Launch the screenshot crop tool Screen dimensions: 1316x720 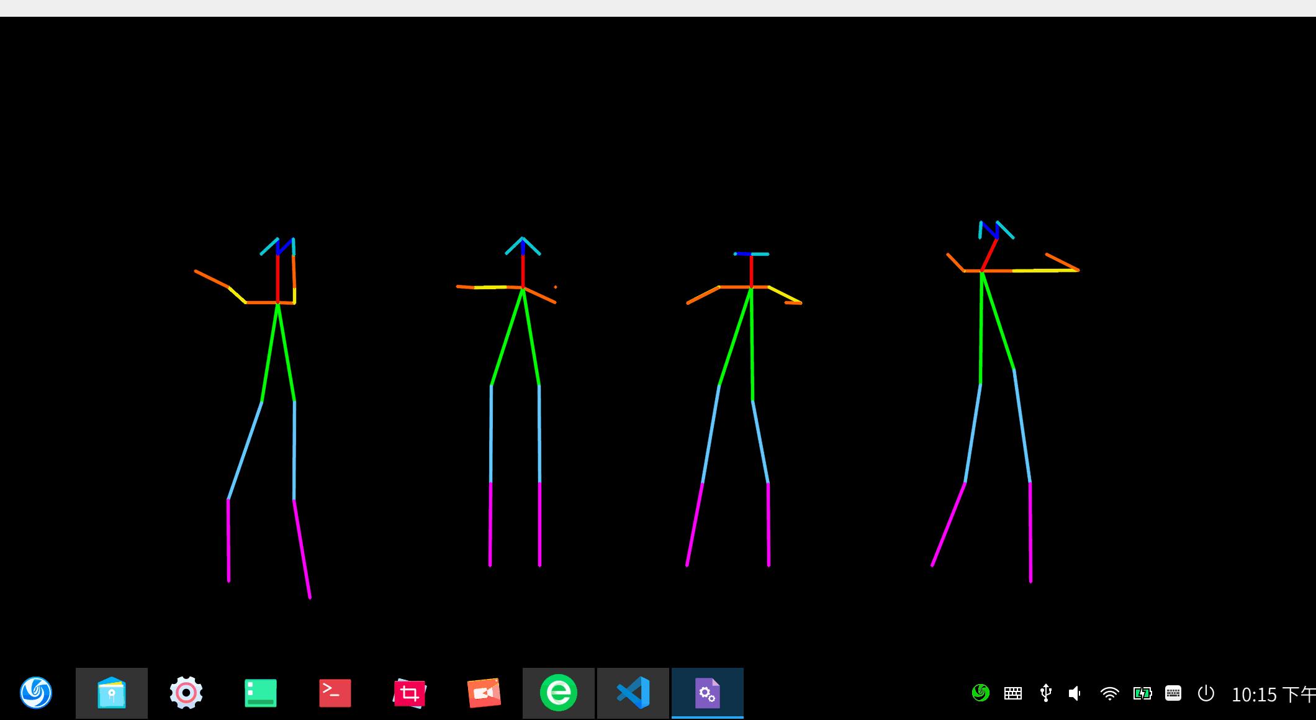pos(409,693)
